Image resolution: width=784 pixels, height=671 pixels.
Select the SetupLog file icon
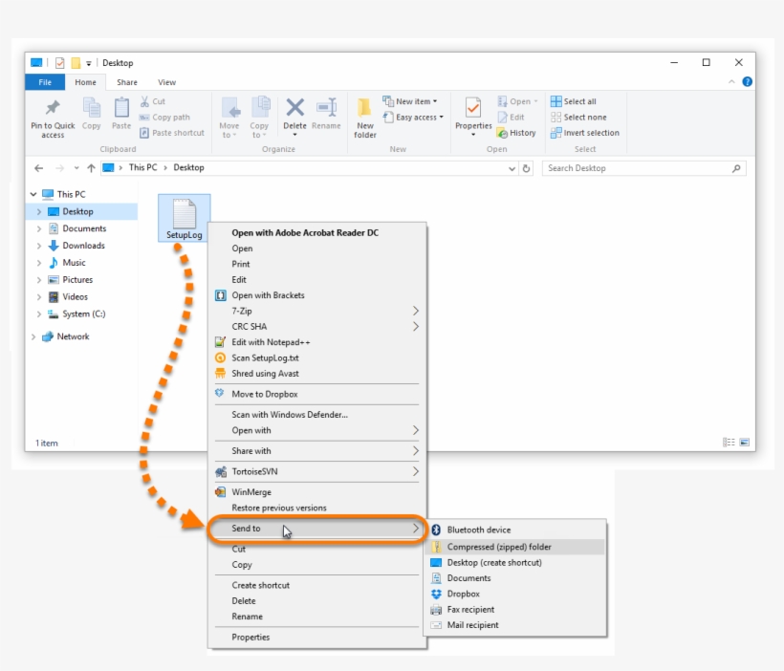[184, 218]
